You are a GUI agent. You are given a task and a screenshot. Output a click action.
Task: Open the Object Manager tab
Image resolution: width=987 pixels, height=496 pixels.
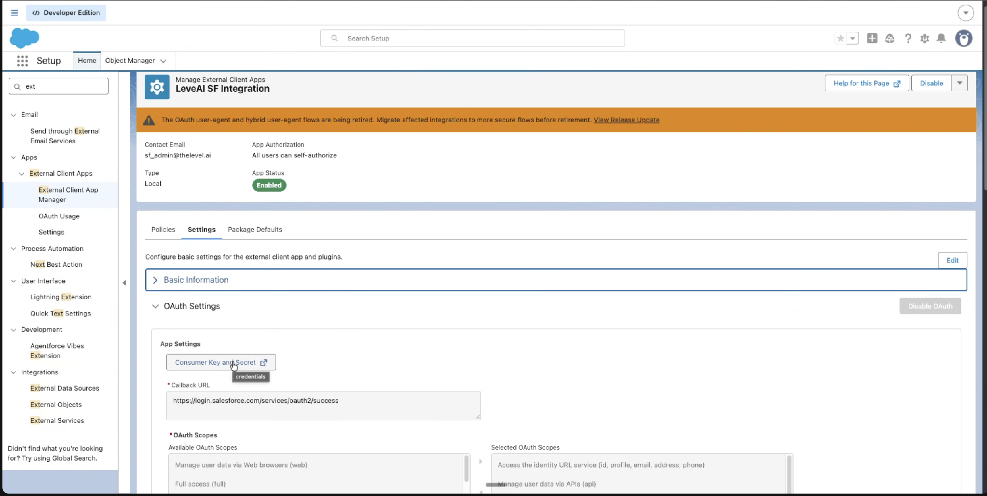(x=130, y=61)
